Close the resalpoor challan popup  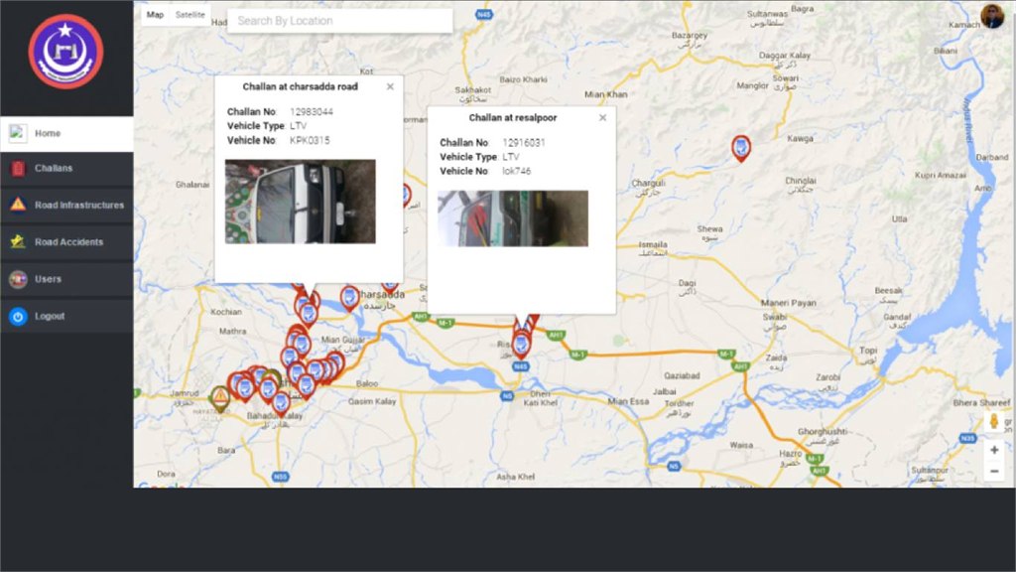602,117
